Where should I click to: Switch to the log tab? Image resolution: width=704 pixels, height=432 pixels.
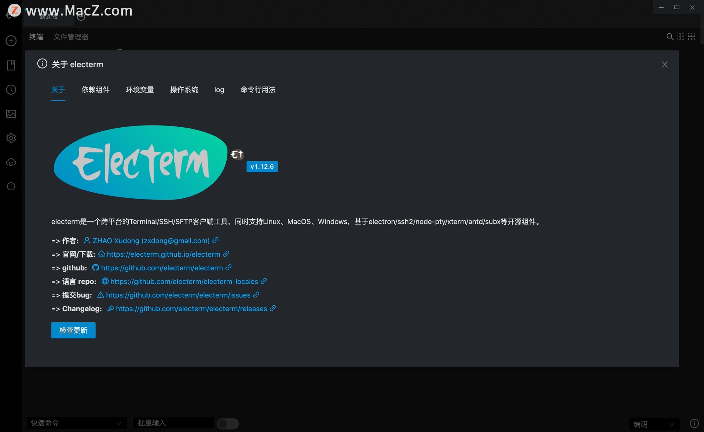(x=219, y=89)
